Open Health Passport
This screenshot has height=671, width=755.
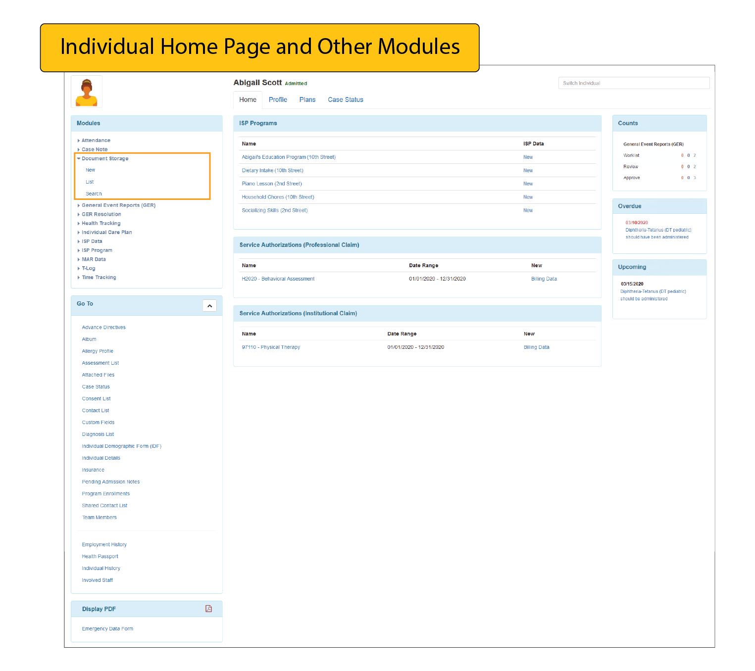click(100, 557)
